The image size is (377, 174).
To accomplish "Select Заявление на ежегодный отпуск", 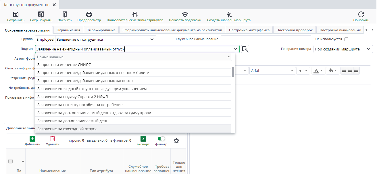I will [x=133, y=129].
